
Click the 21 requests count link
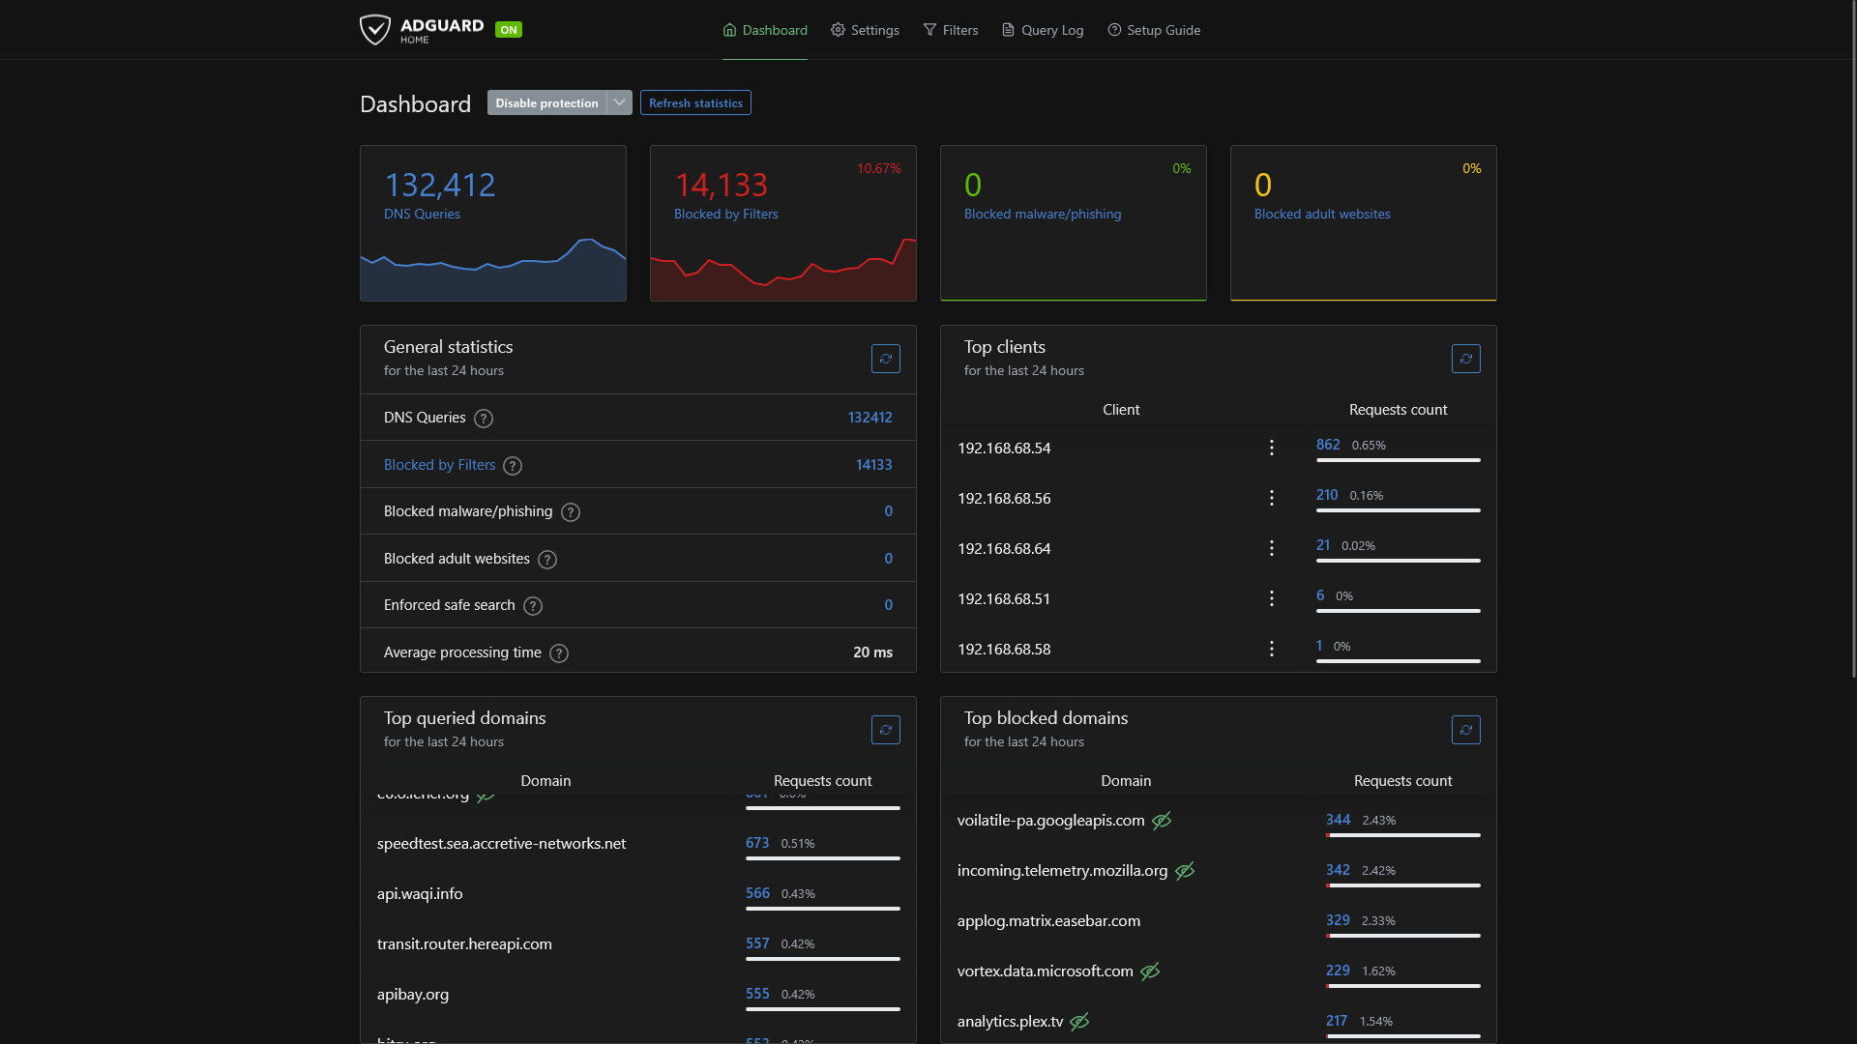click(x=1323, y=545)
